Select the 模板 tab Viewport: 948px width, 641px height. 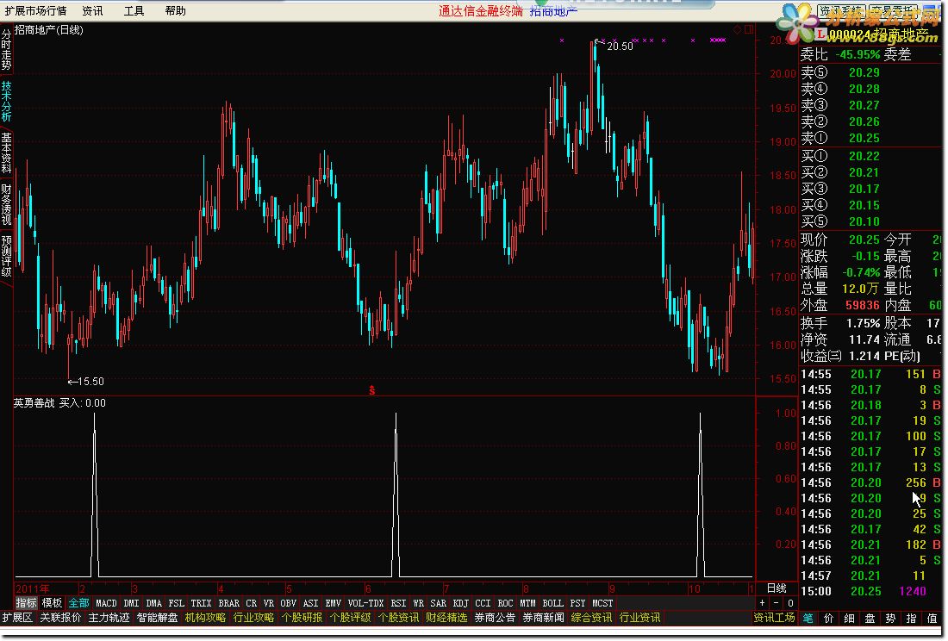[52, 603]
